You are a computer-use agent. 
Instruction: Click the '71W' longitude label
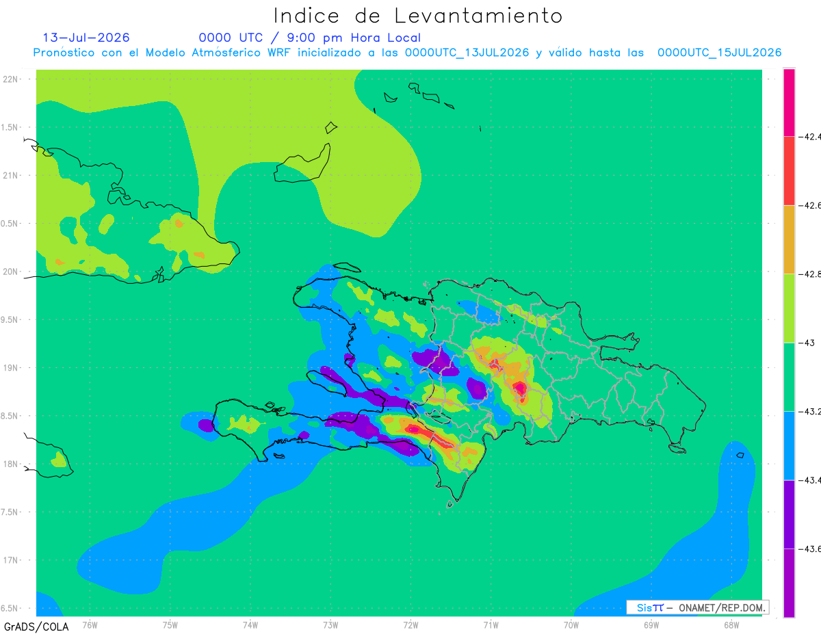tap(491, 624)
